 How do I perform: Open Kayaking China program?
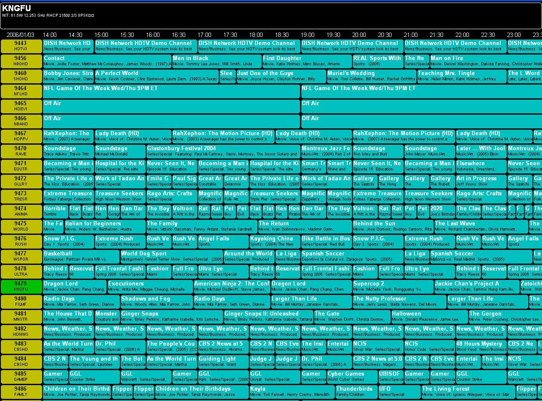coord(275,241)
